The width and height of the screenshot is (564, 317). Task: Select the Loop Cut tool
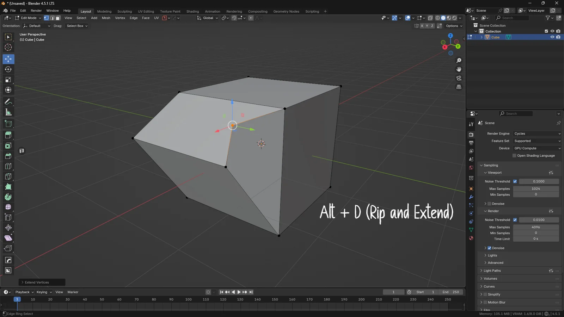8,166
